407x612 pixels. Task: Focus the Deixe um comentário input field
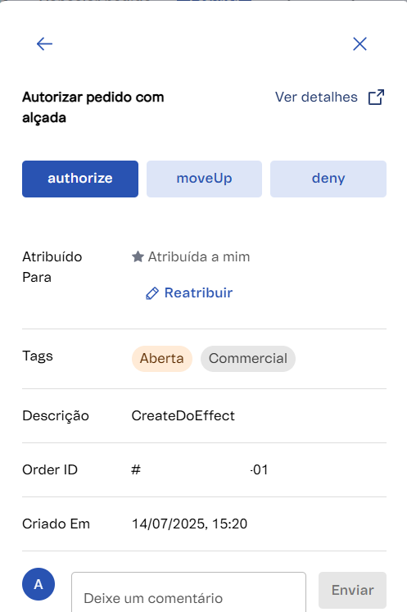188,592
